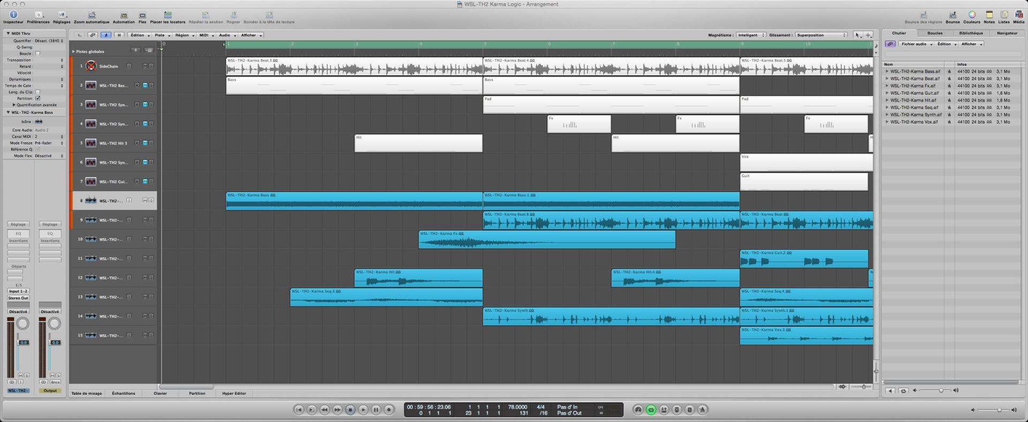Screen dimensions: 1028x422
Task: Click the link icon in the Chutier panel
Action: [x=890, y=44]
